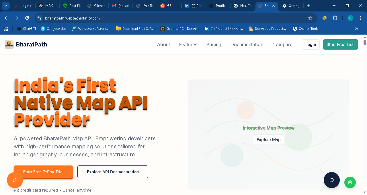
Task: Click Start Free 7-Day Trial button
Action: coord(43,172)
